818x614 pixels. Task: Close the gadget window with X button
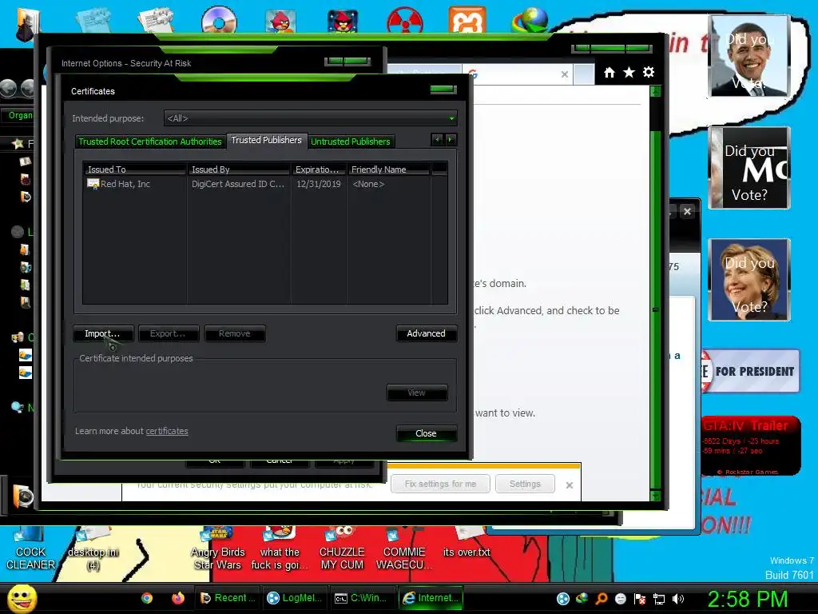coord(687,211)
